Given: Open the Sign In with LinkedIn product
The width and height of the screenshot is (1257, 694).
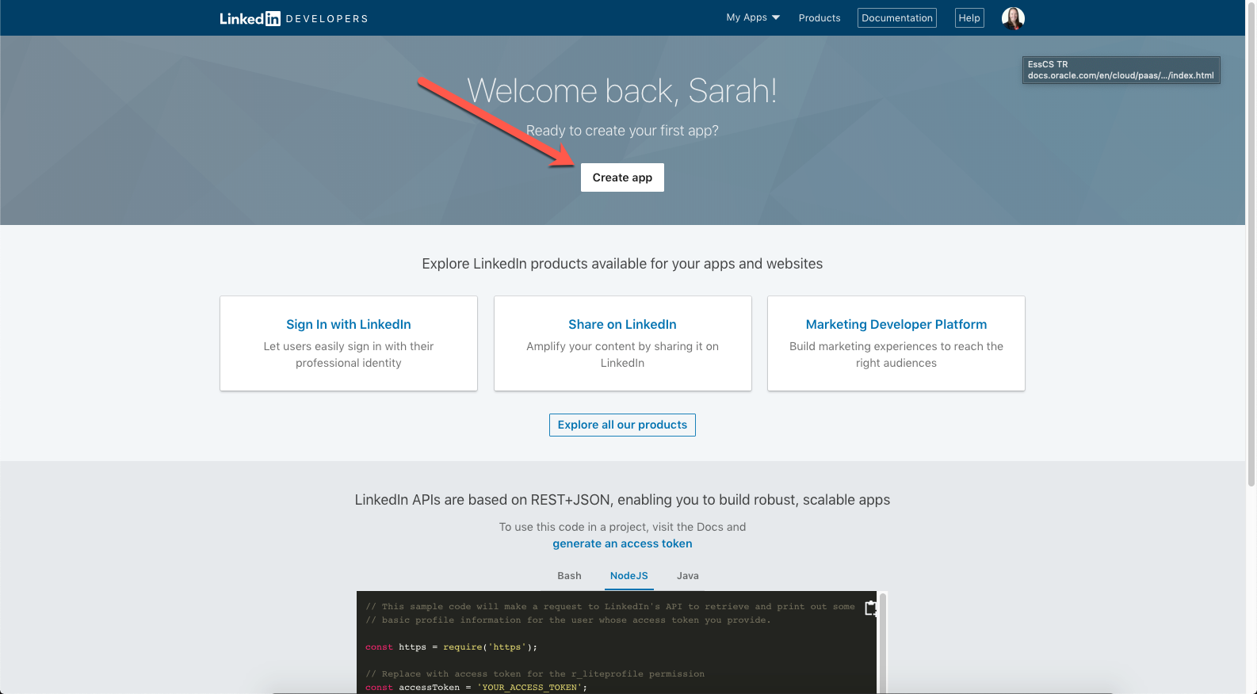Looking at the screenshot, I should click(348, 325).
